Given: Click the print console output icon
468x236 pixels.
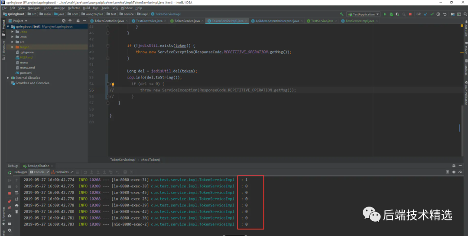Looking at the screenshot, I should click(x=16, y=206).
